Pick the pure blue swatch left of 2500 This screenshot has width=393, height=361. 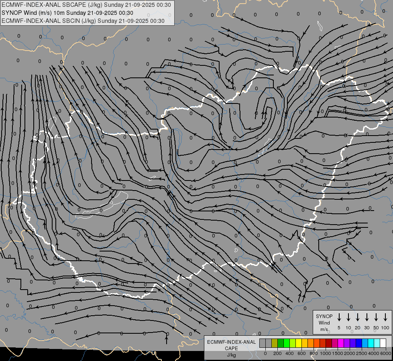coord(358,343)
